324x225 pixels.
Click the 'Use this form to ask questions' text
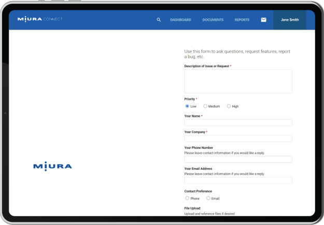click(x=237, y=54)
